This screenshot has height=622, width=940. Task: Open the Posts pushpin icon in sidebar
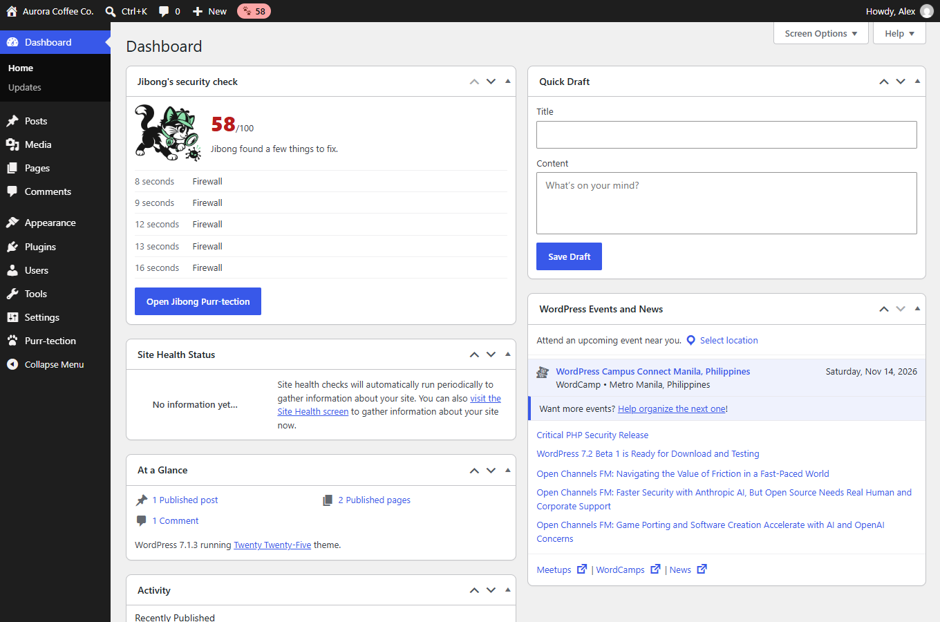(x=12, y=121)
